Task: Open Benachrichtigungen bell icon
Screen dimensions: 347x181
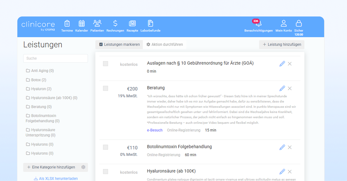Action: click(x=259, y=24)
